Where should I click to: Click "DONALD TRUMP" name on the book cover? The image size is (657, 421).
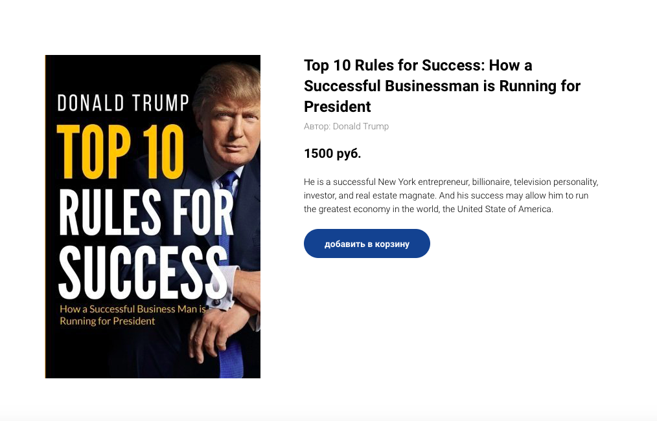123,103
